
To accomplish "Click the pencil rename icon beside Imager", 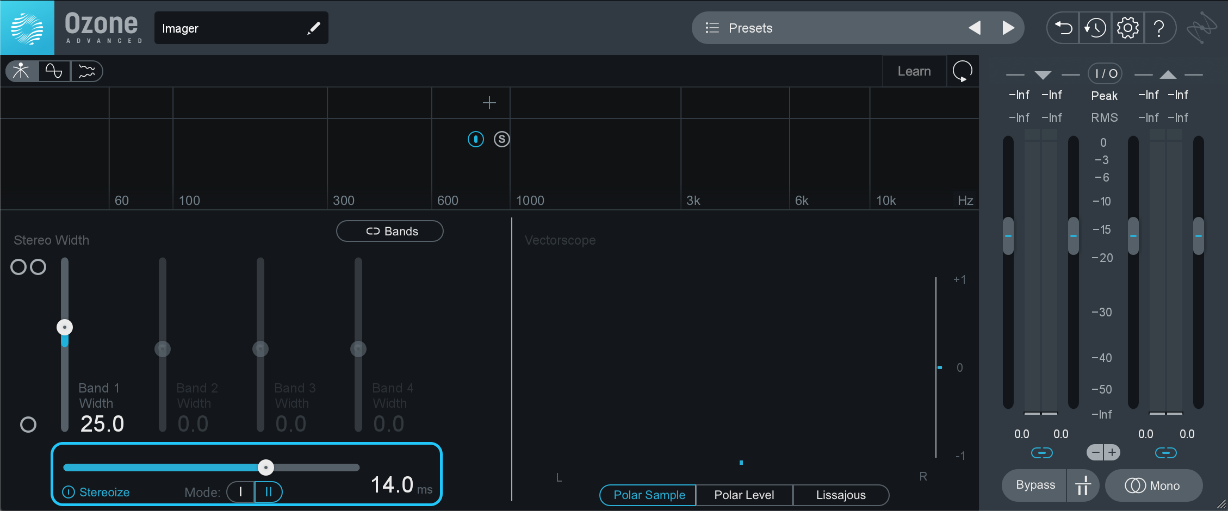I will [x=313, y=28].
